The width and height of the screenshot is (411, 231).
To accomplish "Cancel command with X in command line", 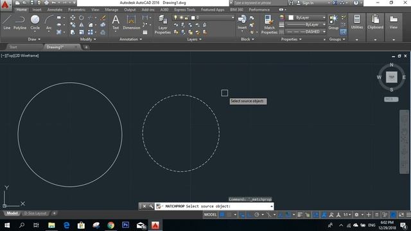I will point(144,207).
